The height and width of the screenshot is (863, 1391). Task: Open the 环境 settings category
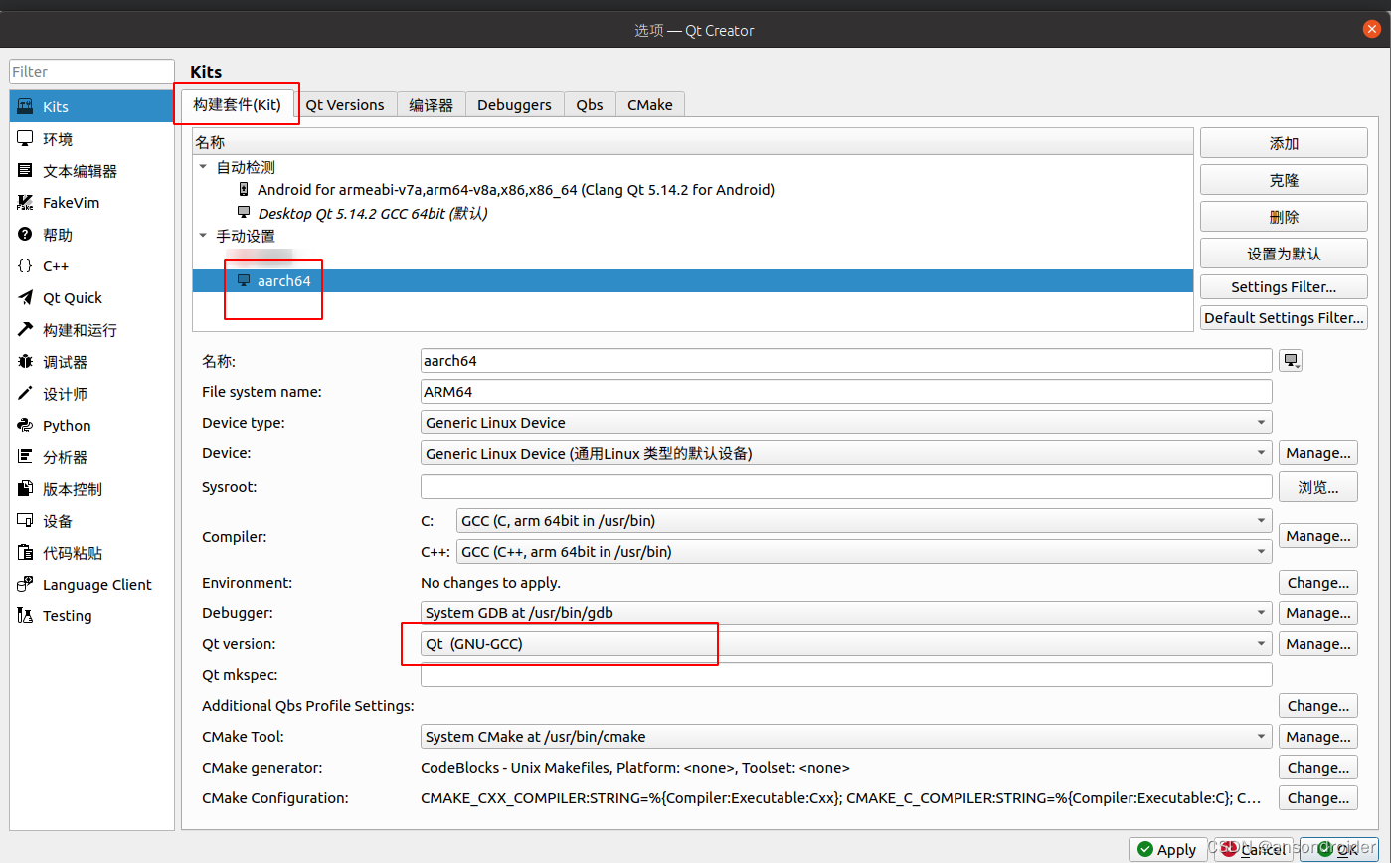click(x=91, y=138)
